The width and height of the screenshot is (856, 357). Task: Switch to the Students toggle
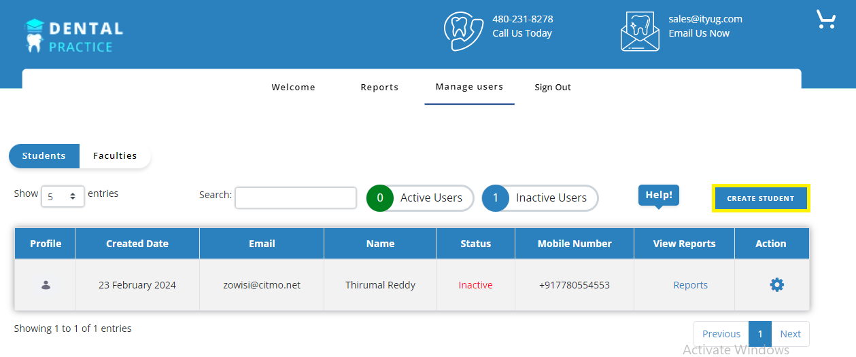tap(44, 155)
